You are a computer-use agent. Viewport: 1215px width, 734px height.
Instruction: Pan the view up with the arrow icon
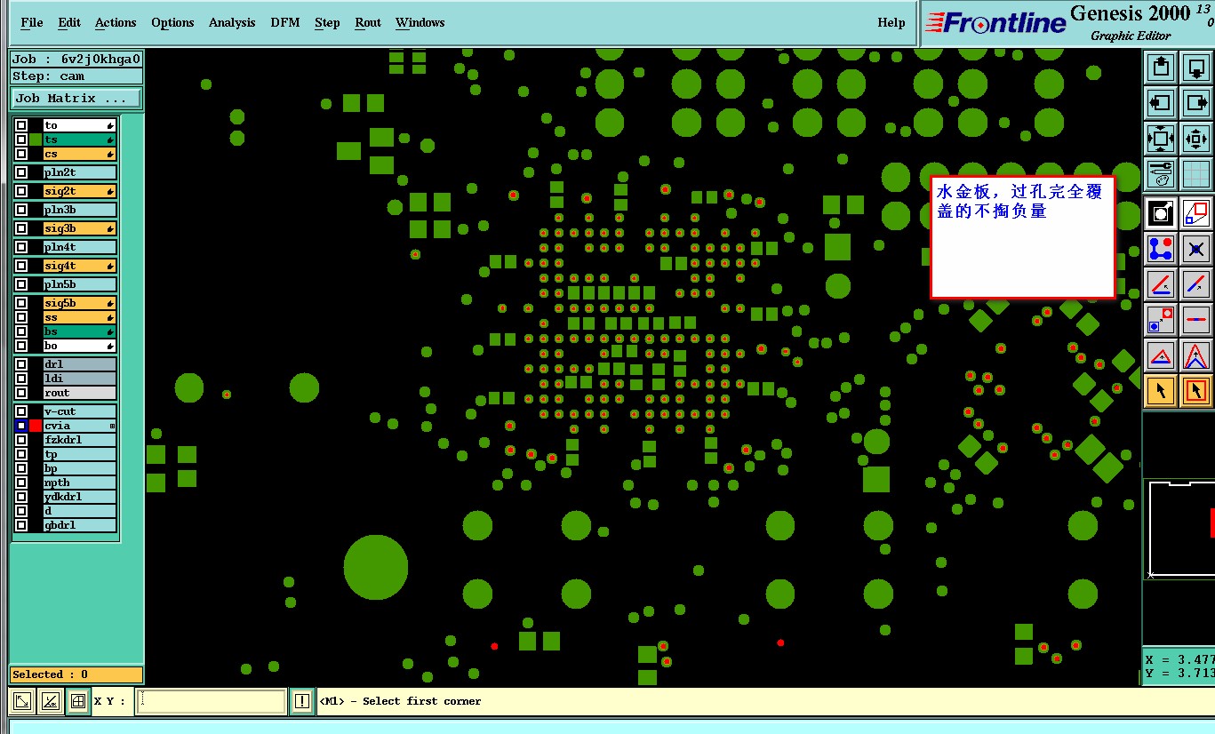pyautogui.click(x=1161, y=67)
